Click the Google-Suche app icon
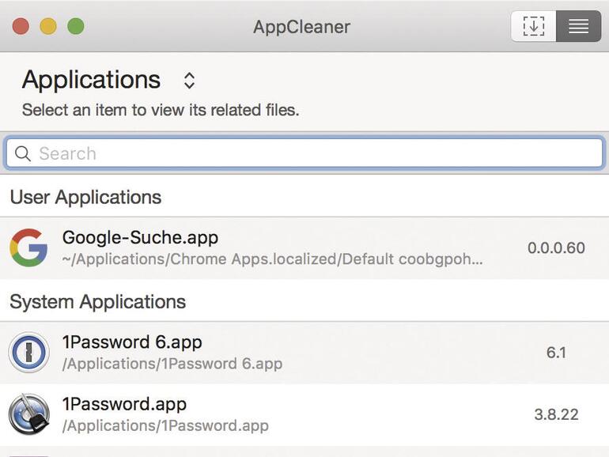This screenshot has height=457, width=609. (28, 247)
